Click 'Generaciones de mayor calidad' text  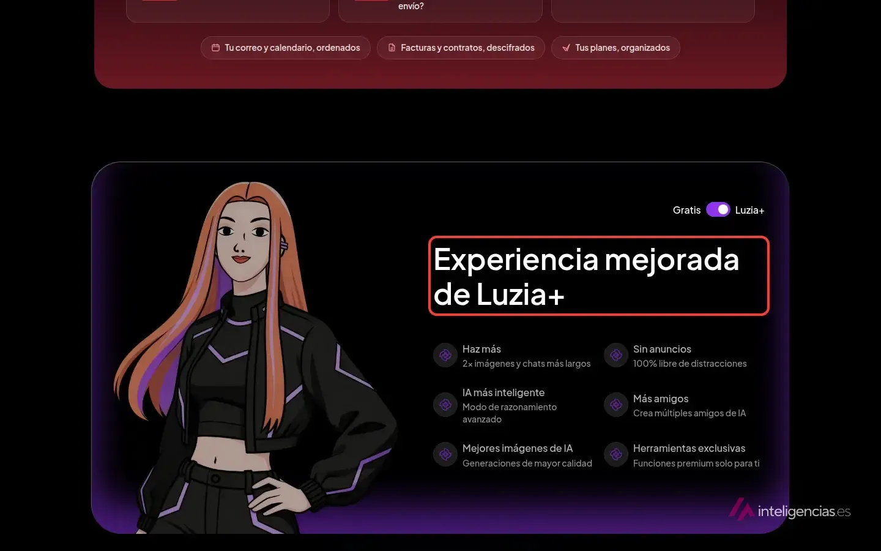(527, 463)
